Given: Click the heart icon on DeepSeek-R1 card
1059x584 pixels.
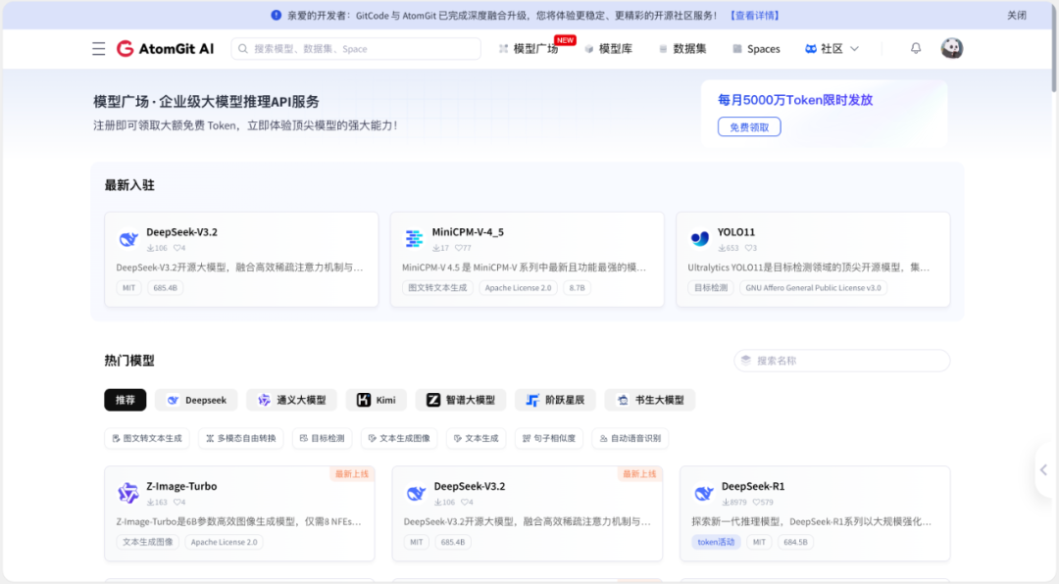Looking at the screenshot, I should 756,503.
